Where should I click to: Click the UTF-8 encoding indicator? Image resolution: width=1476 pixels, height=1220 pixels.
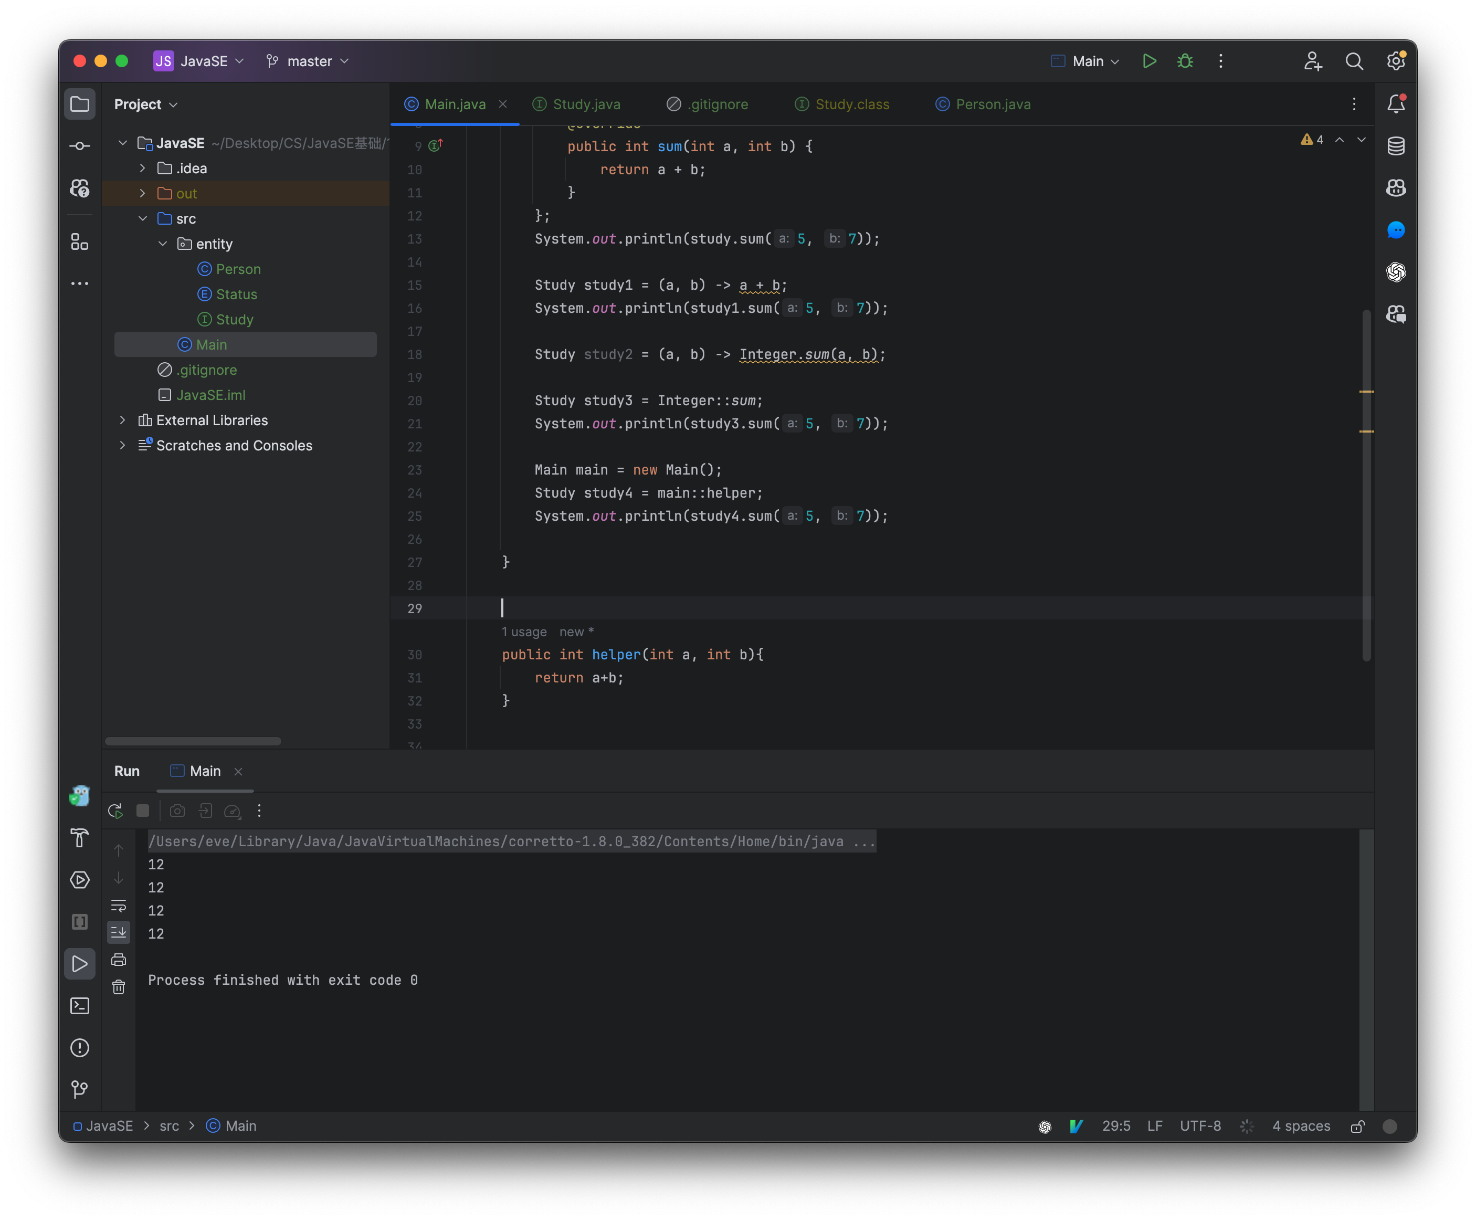tap(1200, 1126)
